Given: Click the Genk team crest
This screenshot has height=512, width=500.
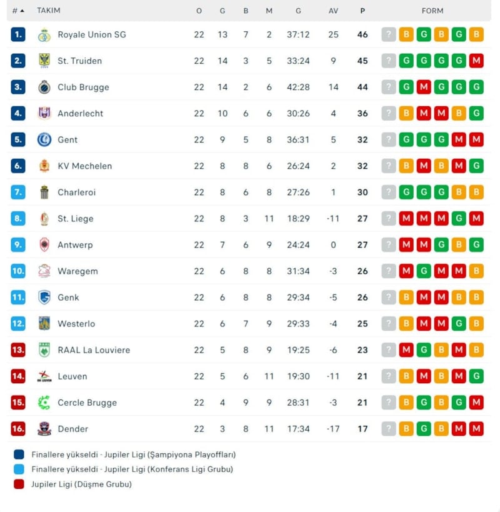Looking at the screenshot, I should (x=44, y=298).
